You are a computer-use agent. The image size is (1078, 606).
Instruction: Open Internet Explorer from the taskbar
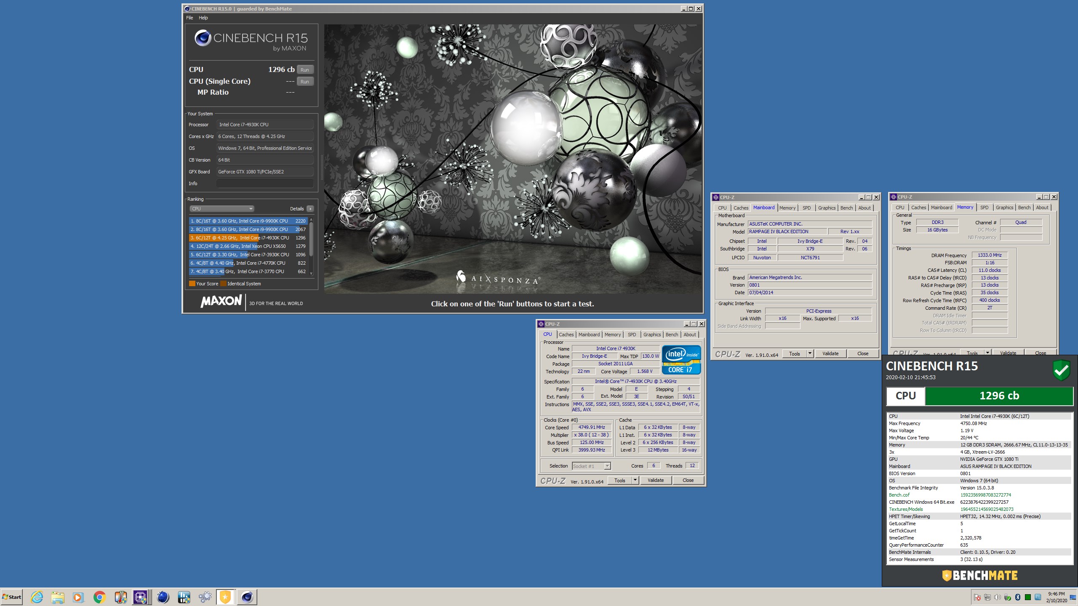click(x=37, y=597)
